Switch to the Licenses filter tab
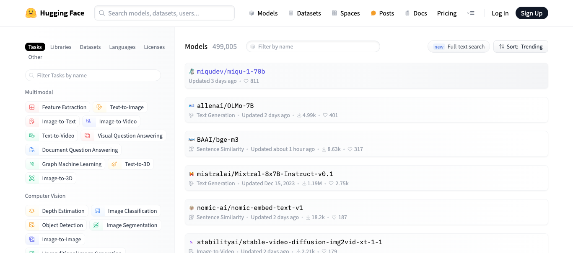The width and height of the screenshot is (573, 253). click(154, 47)
